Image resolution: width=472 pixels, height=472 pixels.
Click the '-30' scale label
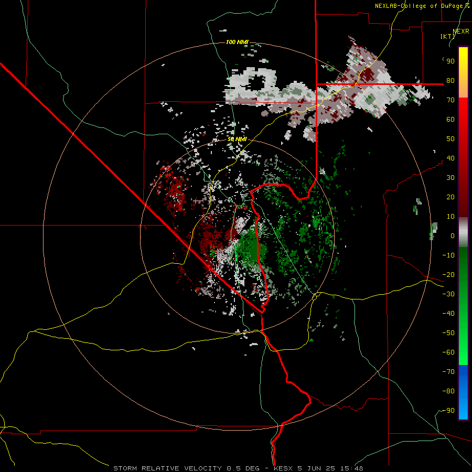click(x=448, y=294)
